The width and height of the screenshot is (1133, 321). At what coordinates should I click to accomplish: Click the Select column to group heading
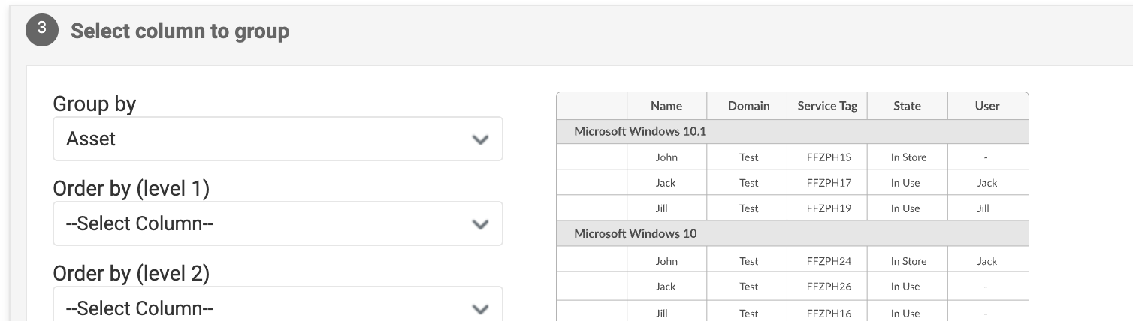click(x=180, y=31)
